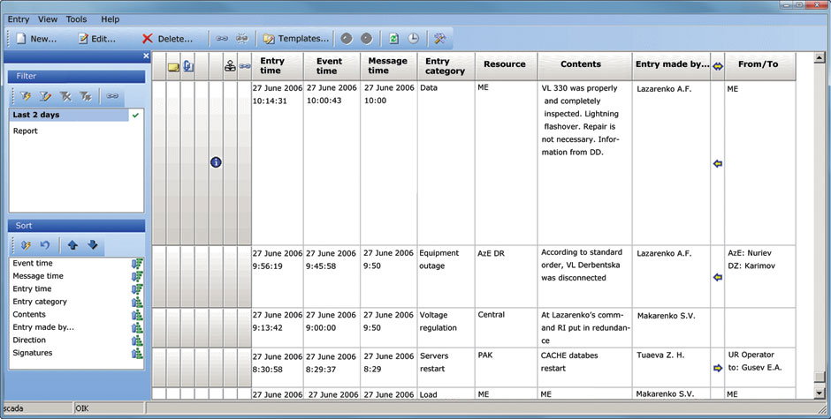This screenshot has width=831, height=419.
Task: Click the scrollbar down arrow of the table
Action: pyautogui.click(x=820, y=393)
